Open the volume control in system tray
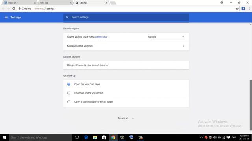This screenshot has height=141, width=252. pos(215,137)
